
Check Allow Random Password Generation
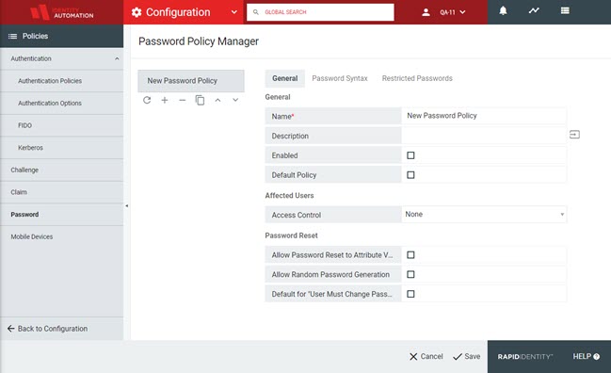coord(410,274)
